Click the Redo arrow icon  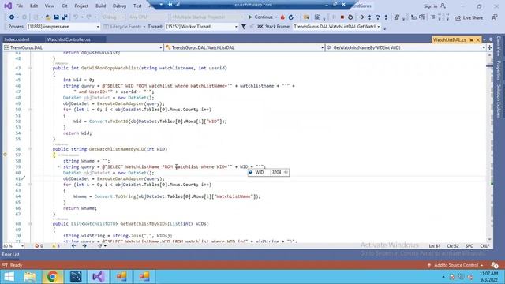(89, 17)
